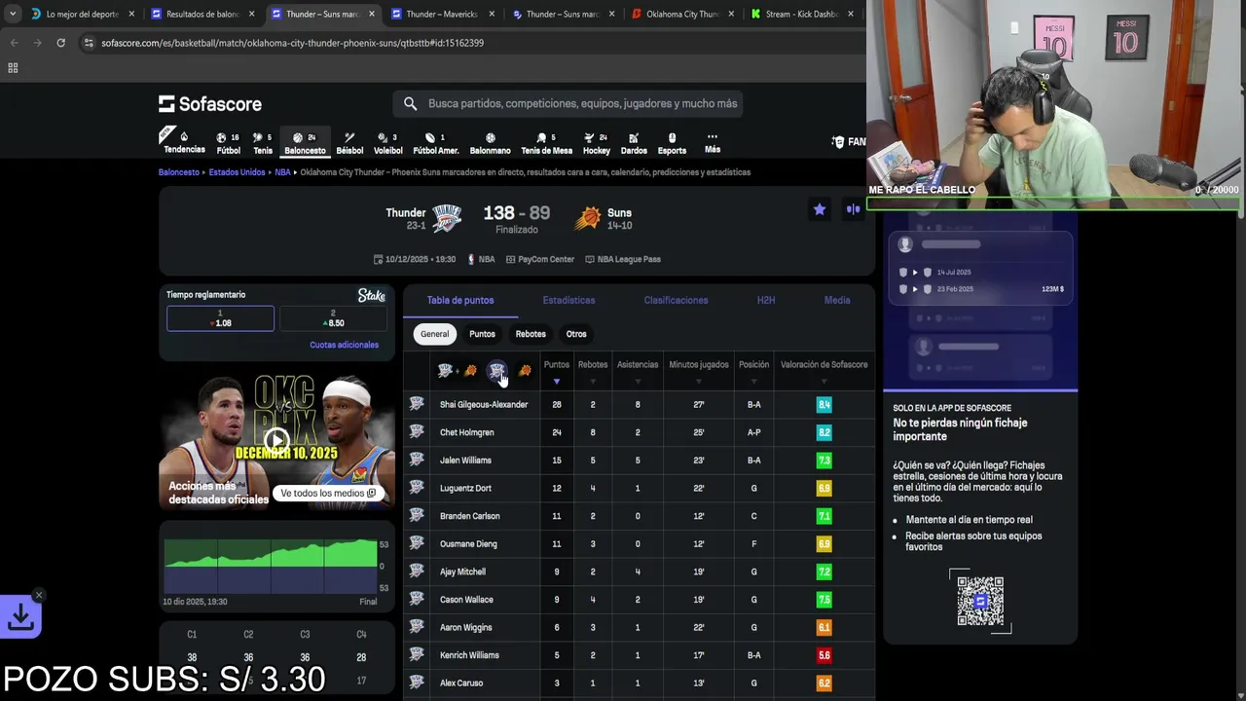1246x701 pixels.
Task: Select the Rebotes filter pill
Action: click(531, 334)
